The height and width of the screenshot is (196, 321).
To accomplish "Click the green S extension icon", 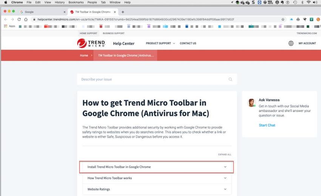I will coord(312,19).
